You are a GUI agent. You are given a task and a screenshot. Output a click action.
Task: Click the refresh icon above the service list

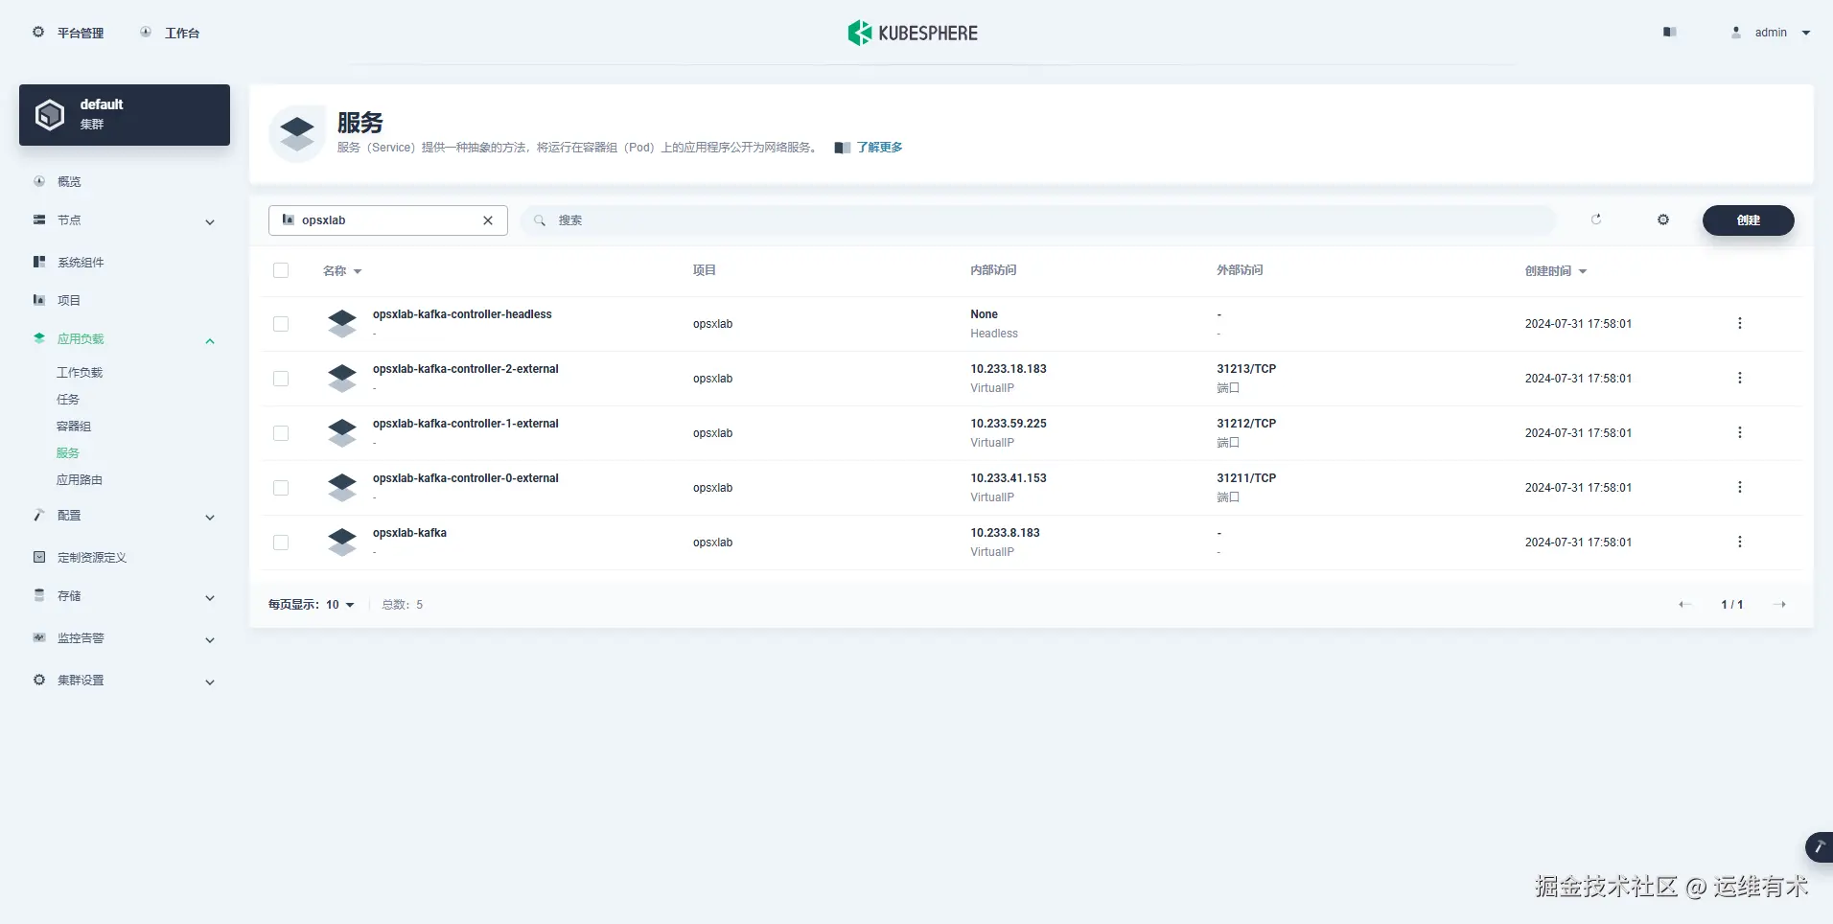coord(1595,219)
